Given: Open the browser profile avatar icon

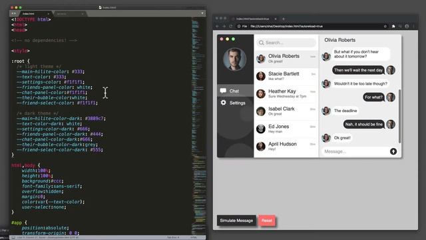Looking at the screenshot, I should point(407,27).
